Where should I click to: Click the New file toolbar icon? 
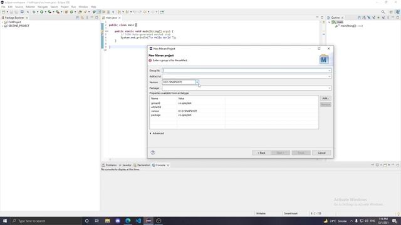3,12
